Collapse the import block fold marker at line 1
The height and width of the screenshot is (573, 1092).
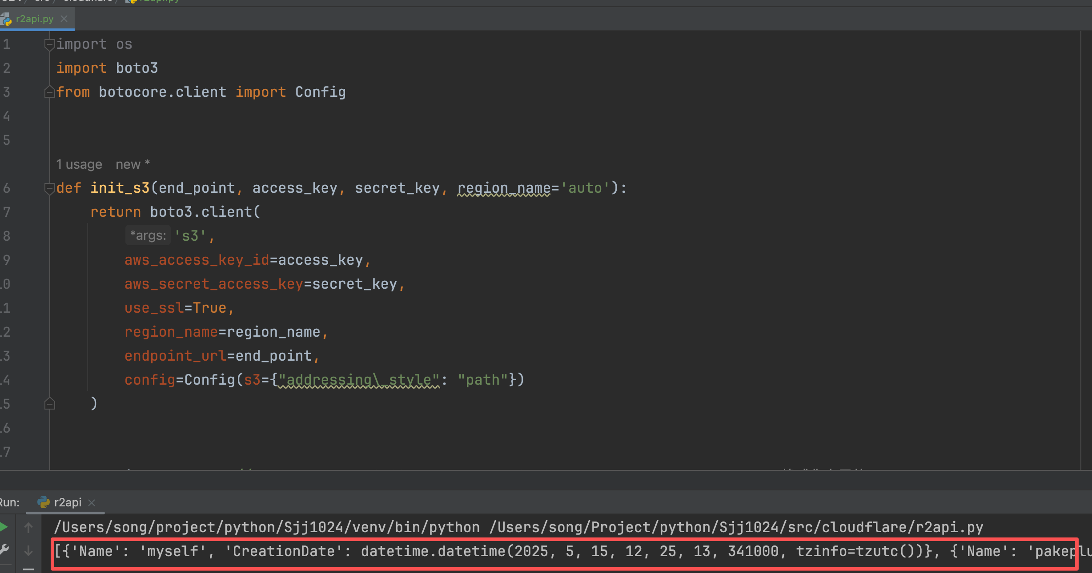(x=49, y=44)
